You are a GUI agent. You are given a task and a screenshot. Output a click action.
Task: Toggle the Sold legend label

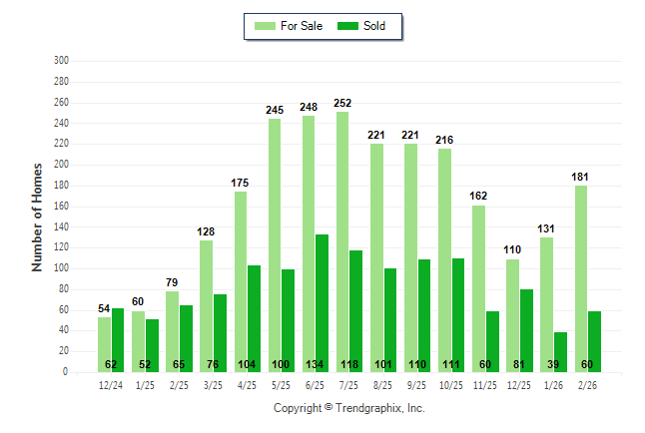tap(375, 26)
